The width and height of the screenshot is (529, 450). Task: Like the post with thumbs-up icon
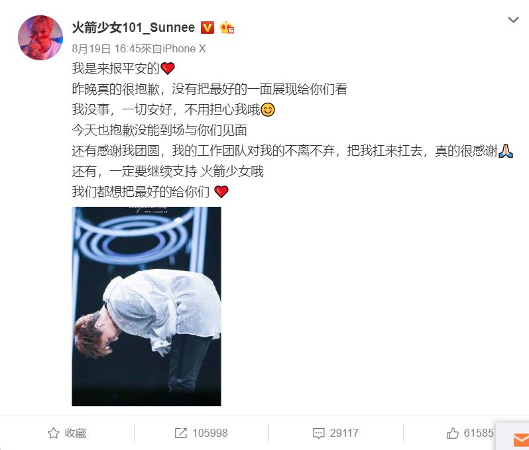[452, 433]
